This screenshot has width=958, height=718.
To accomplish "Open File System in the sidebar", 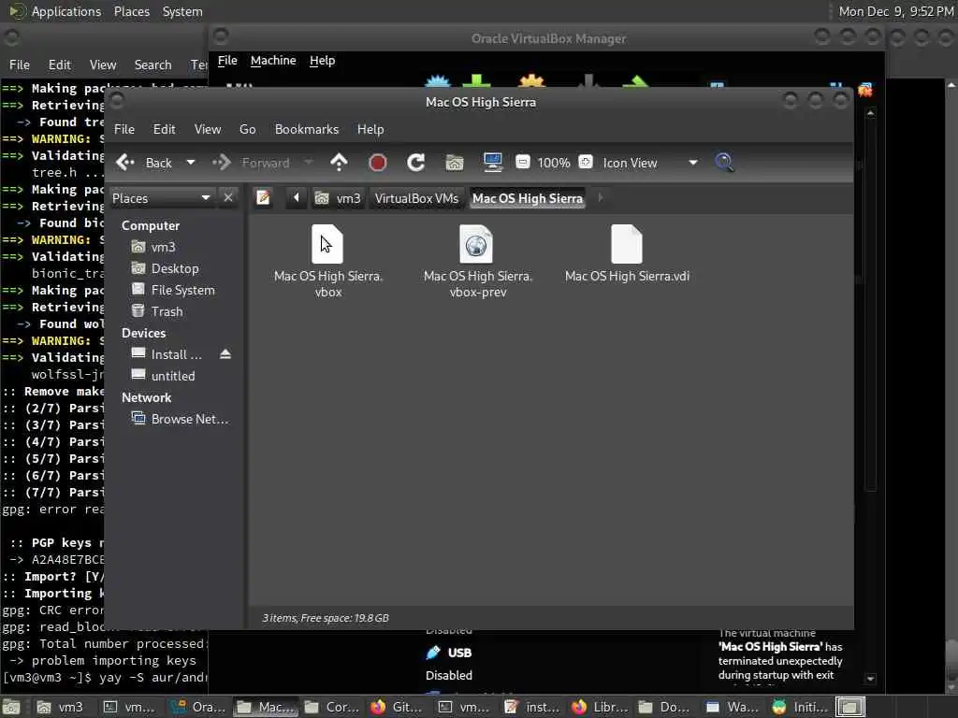I will (182, 290).
